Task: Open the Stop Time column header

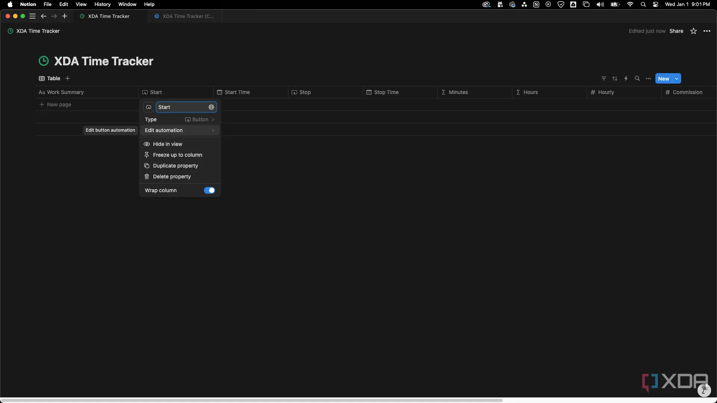Action: (400, 92)
